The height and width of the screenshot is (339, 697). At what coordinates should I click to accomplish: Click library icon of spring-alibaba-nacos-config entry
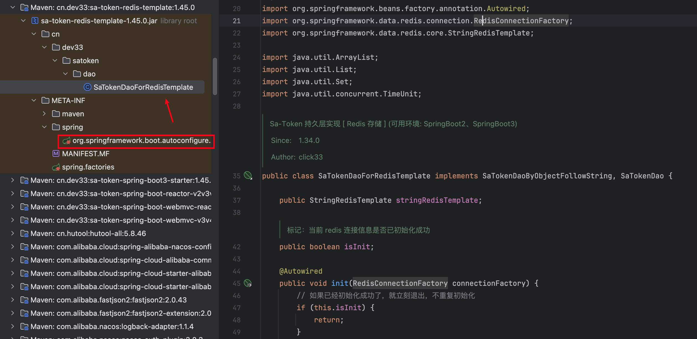(24, 247)
